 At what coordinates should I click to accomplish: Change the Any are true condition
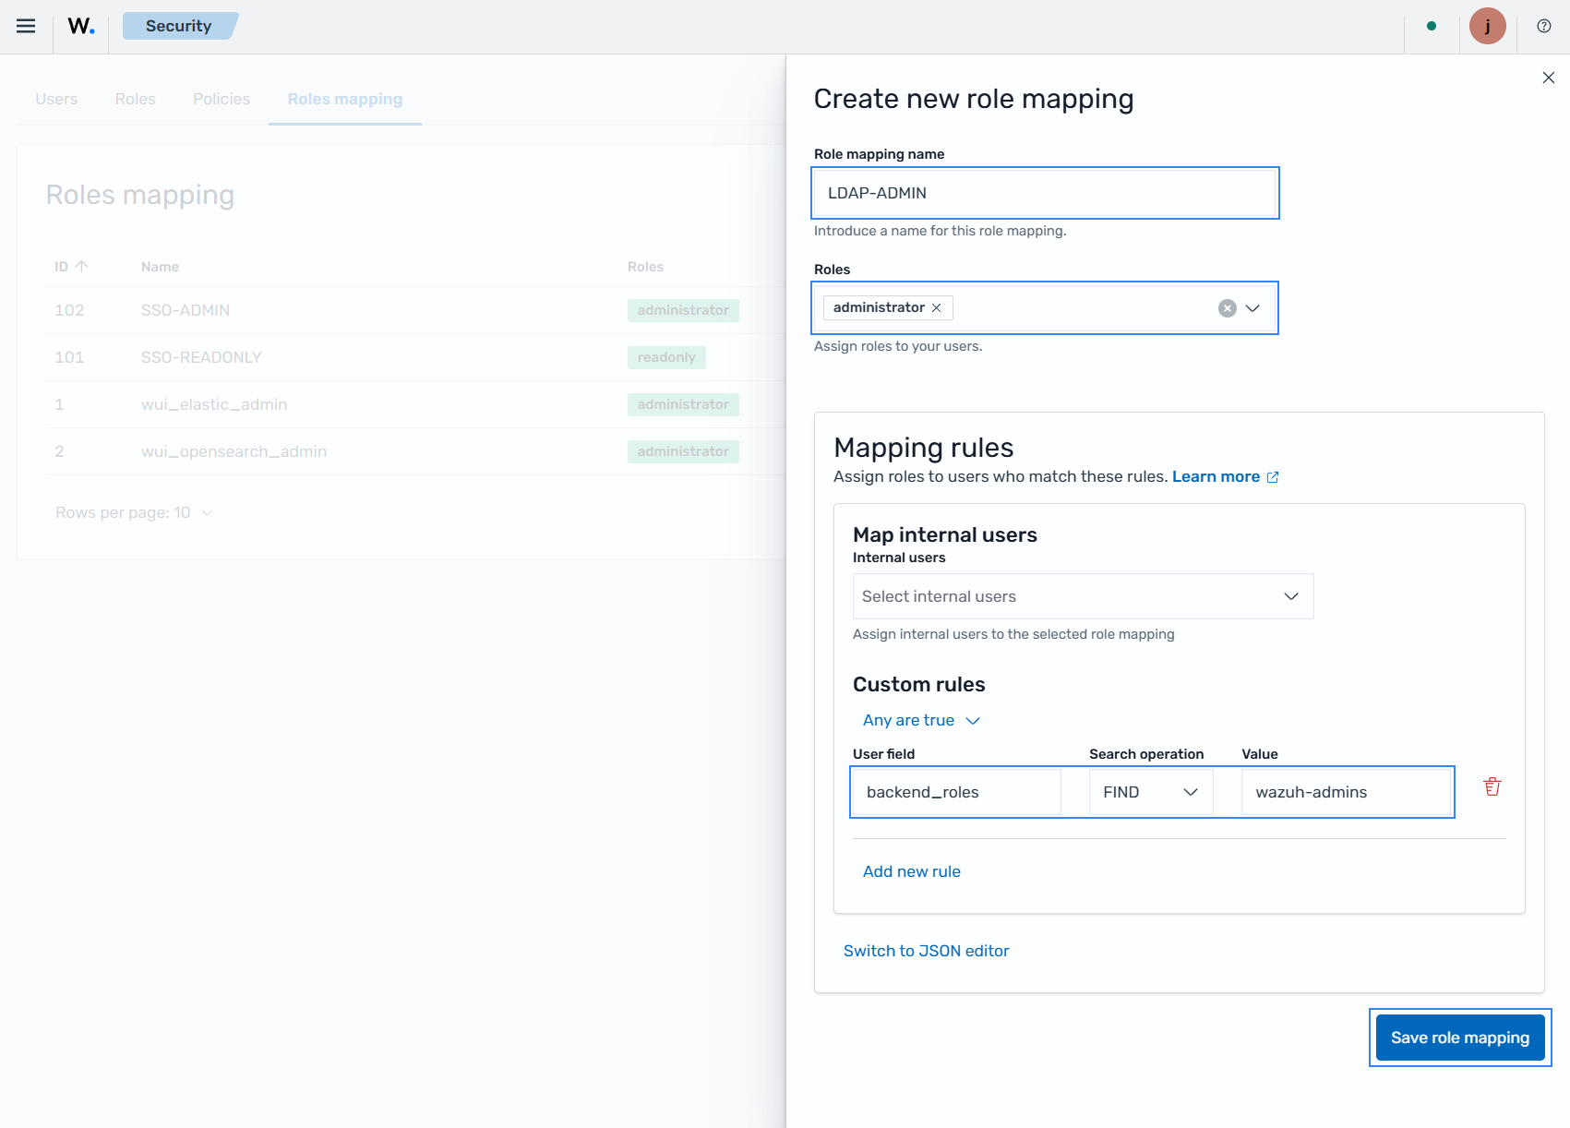tap(921, 720)
